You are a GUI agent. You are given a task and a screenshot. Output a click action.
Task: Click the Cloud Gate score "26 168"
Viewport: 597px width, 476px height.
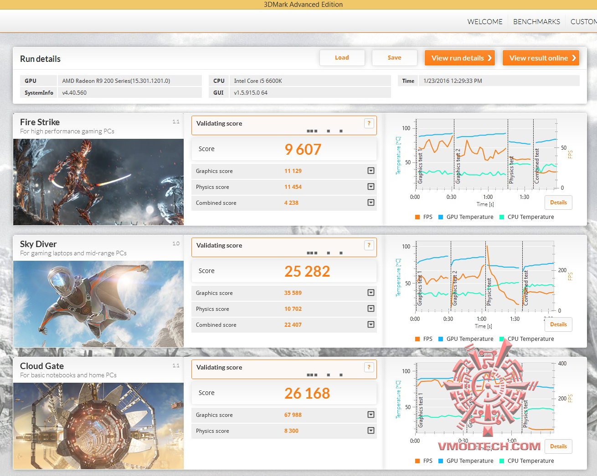[307, 393]
